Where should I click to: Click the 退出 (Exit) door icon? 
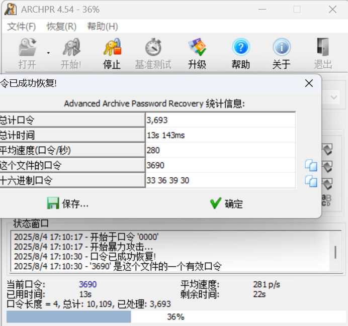pyautogui.click(x=323, y=47)
